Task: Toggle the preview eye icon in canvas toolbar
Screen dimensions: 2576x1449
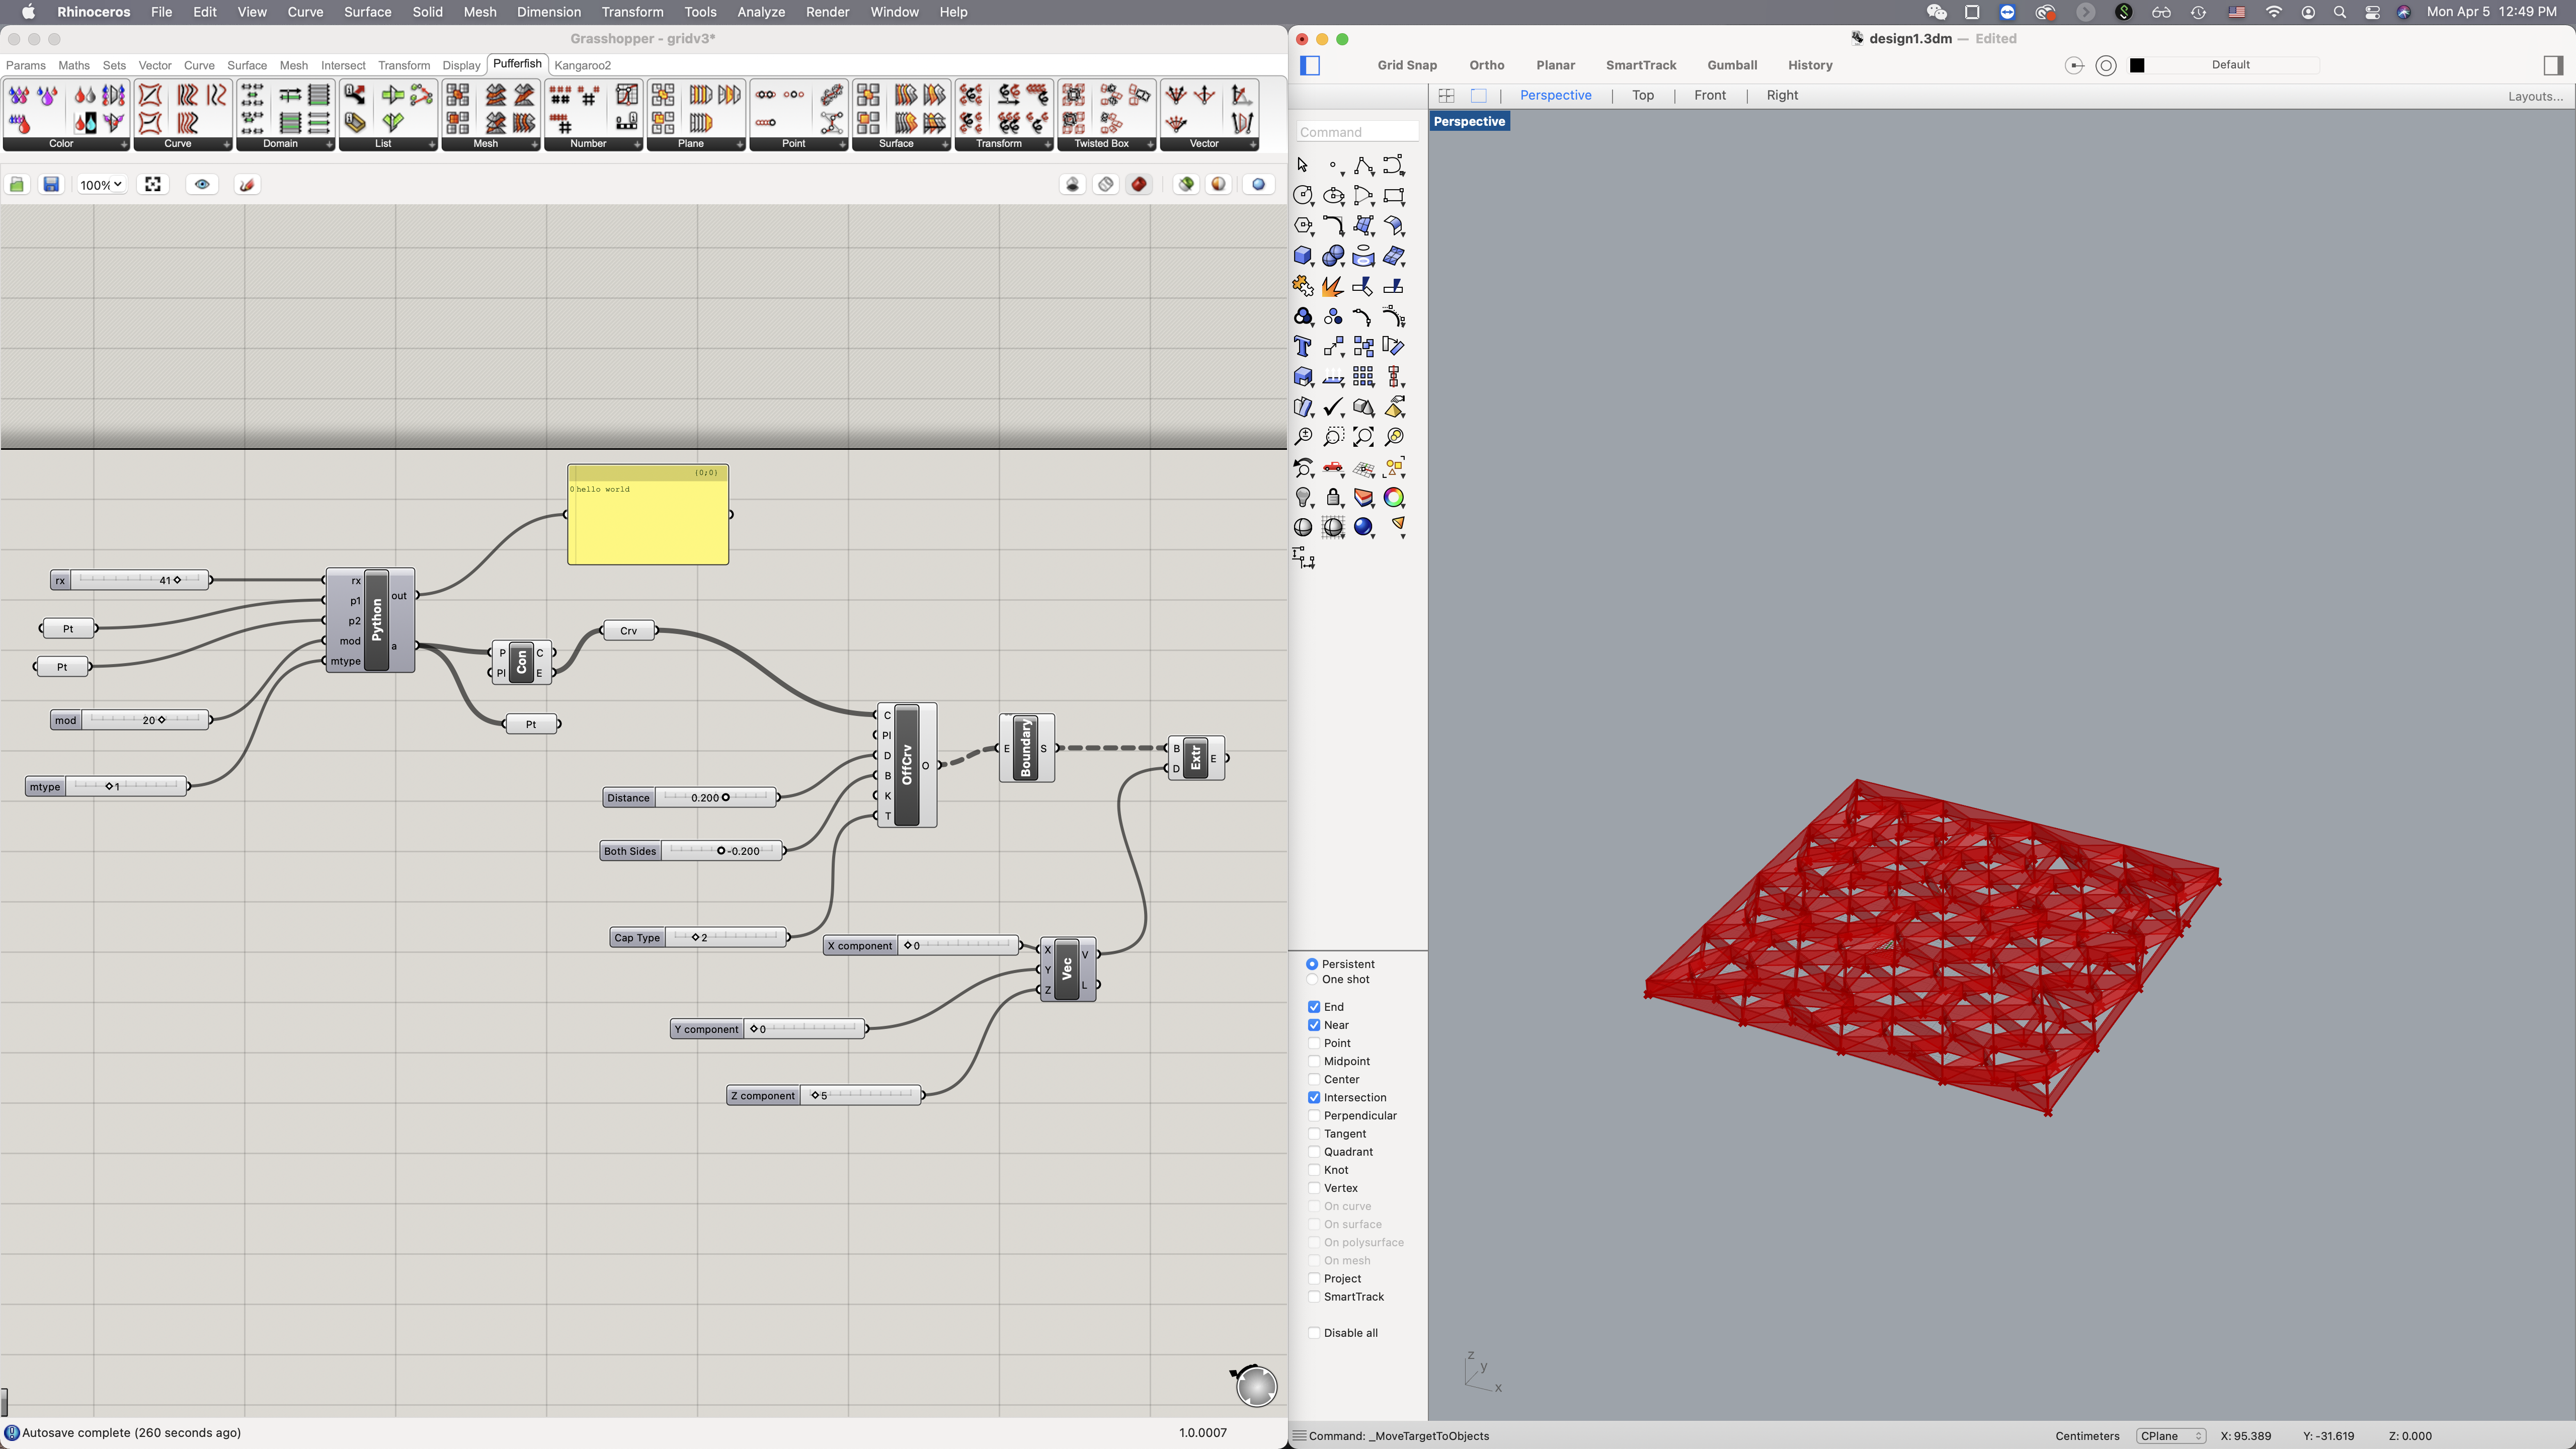Action: click(x=202, y=184)
